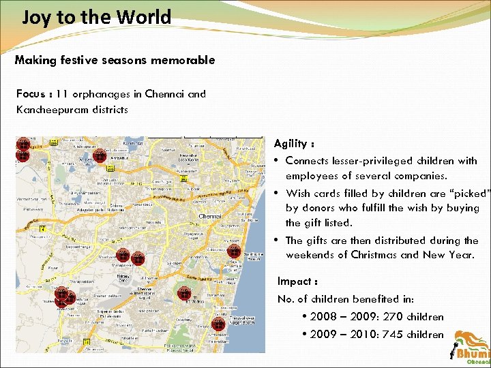This screenshot has width=491, height=368.
Task: Click "No. of children benefited in:" line
Action: pos(346,299)
